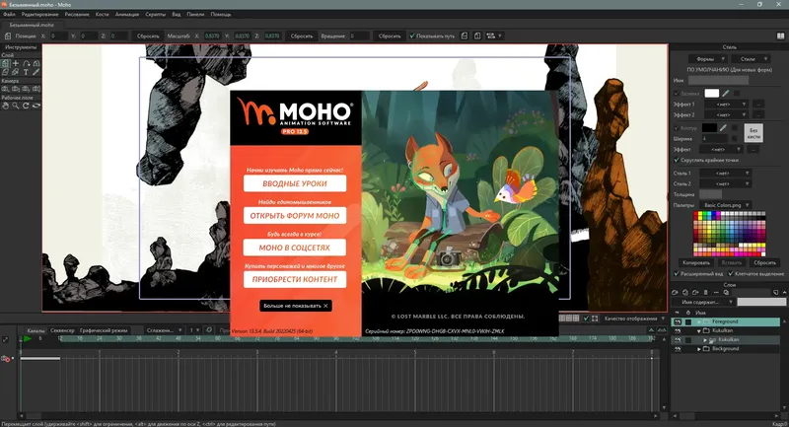Select the Track Camera tool
This screenshot has width=789, height=427.
coord(5,89)
